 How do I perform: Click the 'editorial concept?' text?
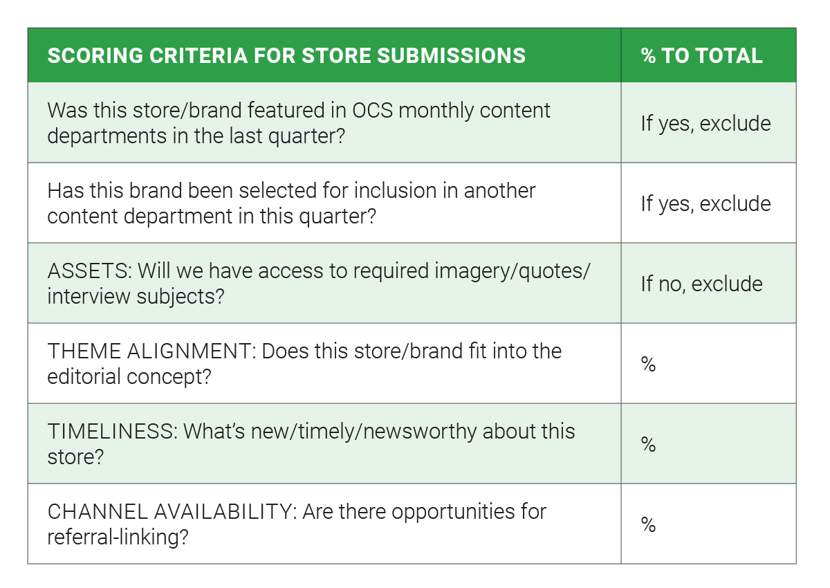pyautogui.click(x=129, y=376)
